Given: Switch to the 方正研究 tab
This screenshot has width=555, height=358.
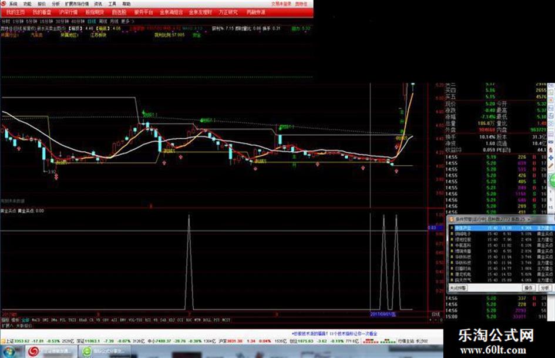Looking at the screenshot, I should click(x=228, y=12).
